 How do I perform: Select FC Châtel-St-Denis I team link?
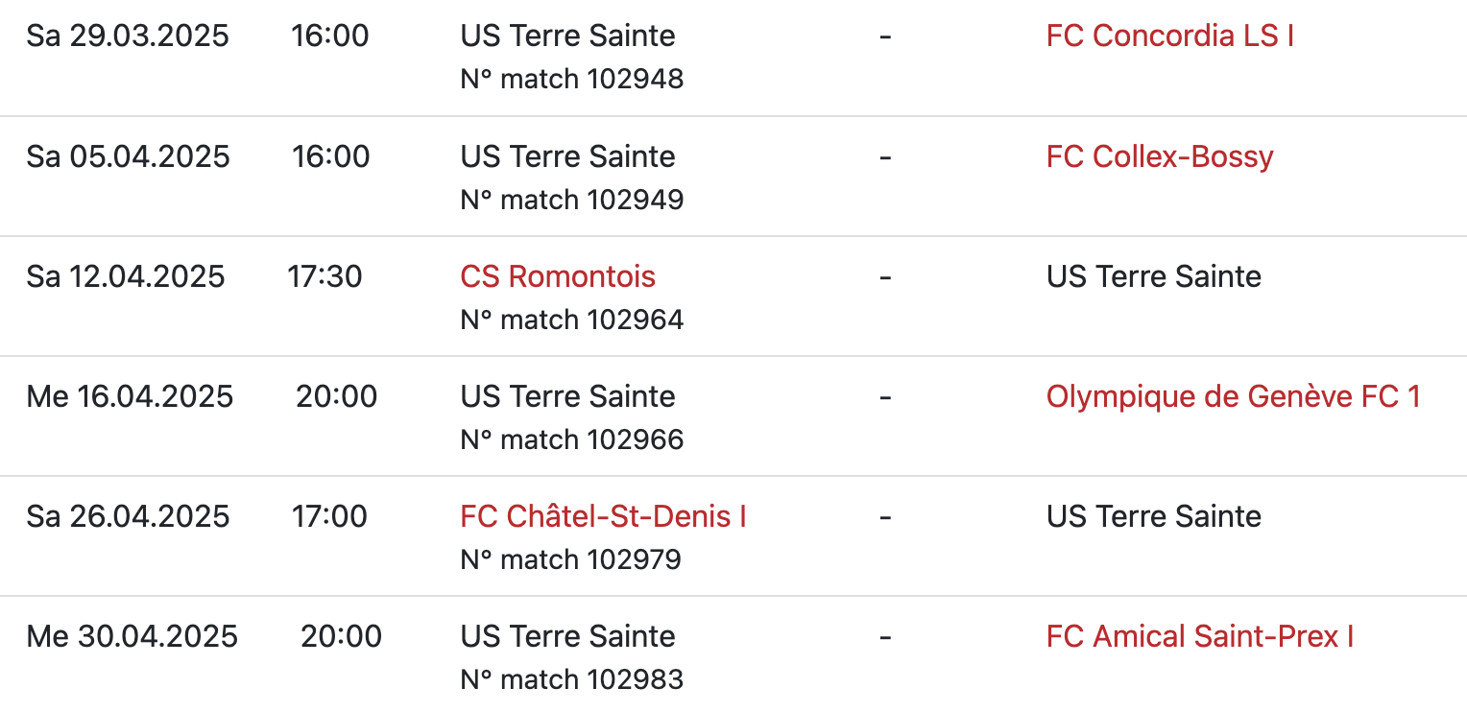pyautogui.click(x=603, y=516)
